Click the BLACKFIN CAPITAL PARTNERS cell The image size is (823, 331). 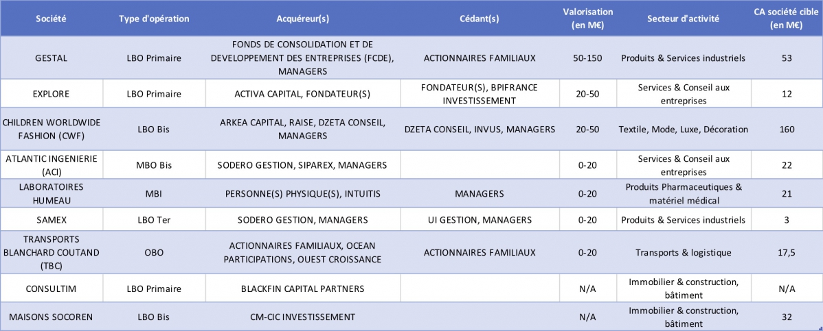pos(303,289)
